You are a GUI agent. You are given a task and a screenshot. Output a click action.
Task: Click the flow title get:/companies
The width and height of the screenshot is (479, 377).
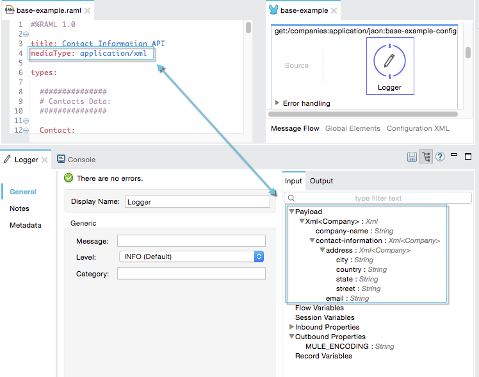pos(366,31)
